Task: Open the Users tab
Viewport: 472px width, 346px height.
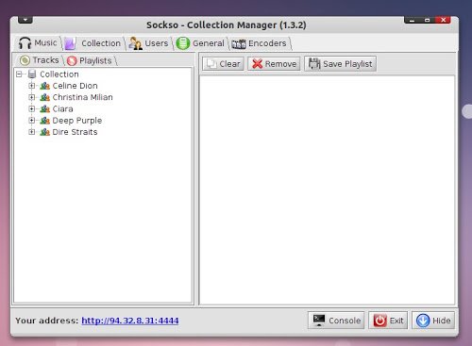Action: pyautogui.click(x=148, y=43)
